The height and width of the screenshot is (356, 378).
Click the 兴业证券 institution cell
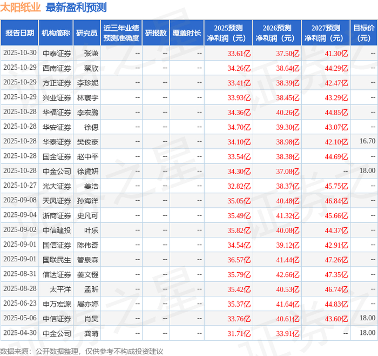point(57,97)
